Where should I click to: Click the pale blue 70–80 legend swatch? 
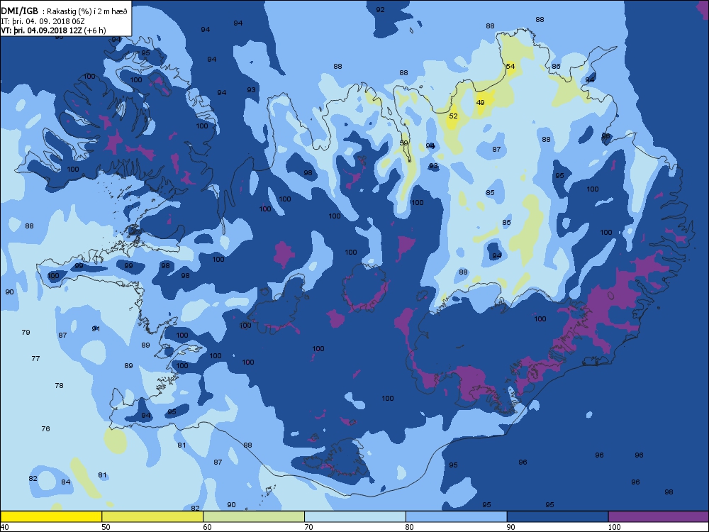tap(355, 516)
